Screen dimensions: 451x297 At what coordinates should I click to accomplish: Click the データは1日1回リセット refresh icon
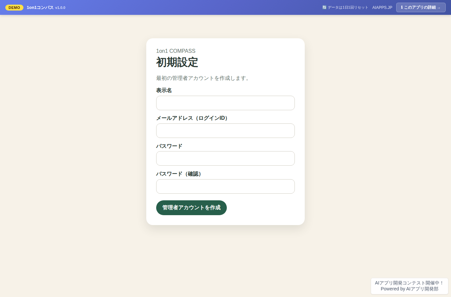[x=324, y=7]
